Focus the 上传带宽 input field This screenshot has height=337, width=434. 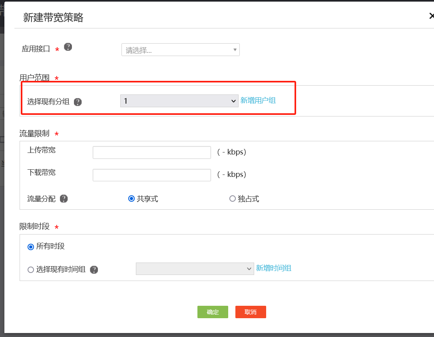coord(151,152)
